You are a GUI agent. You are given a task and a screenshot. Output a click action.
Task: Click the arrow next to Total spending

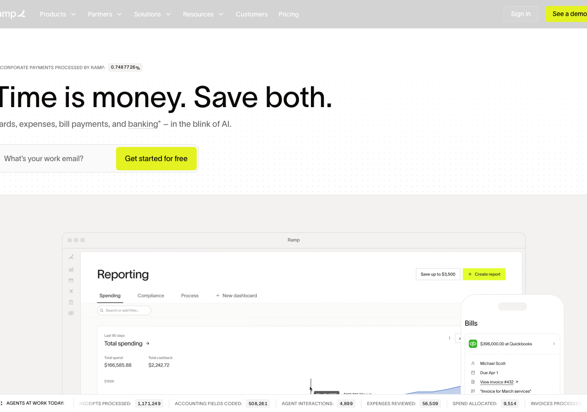coord(148,343)
